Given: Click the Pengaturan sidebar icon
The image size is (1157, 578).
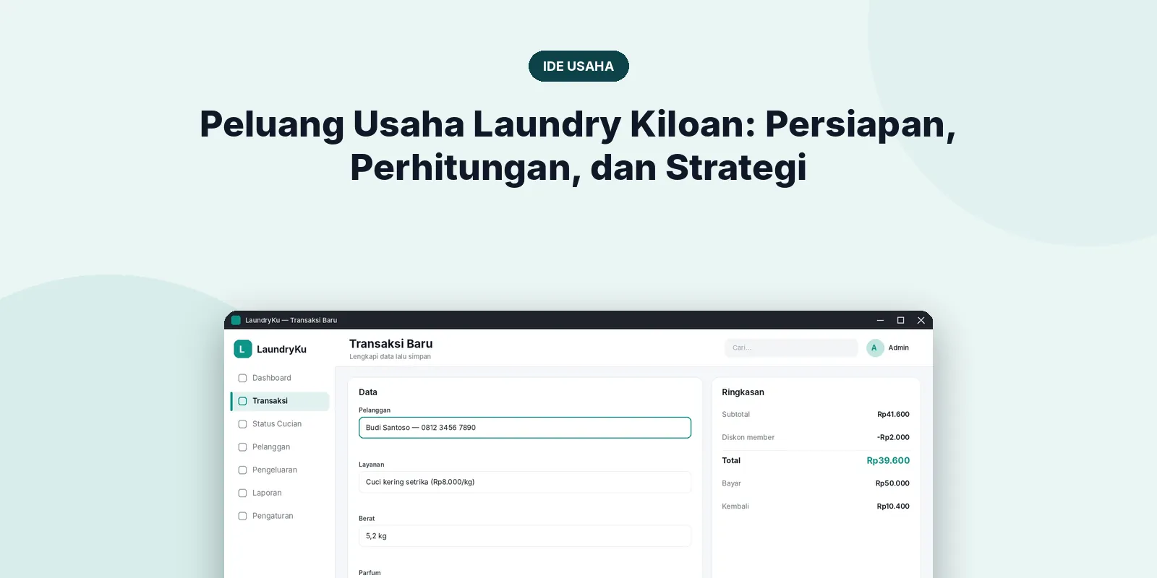Looking at the screenshot, I should pyautogui.click(x=242, y=516).
